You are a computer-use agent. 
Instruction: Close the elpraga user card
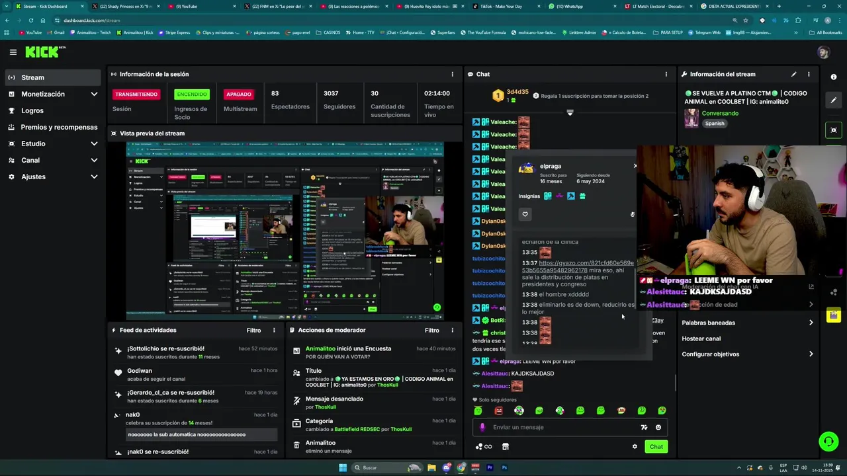coord(635,166)
